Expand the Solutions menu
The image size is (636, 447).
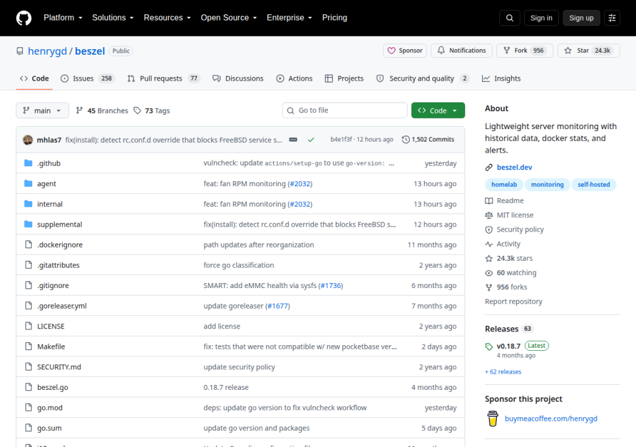click(x=113, y=18)
